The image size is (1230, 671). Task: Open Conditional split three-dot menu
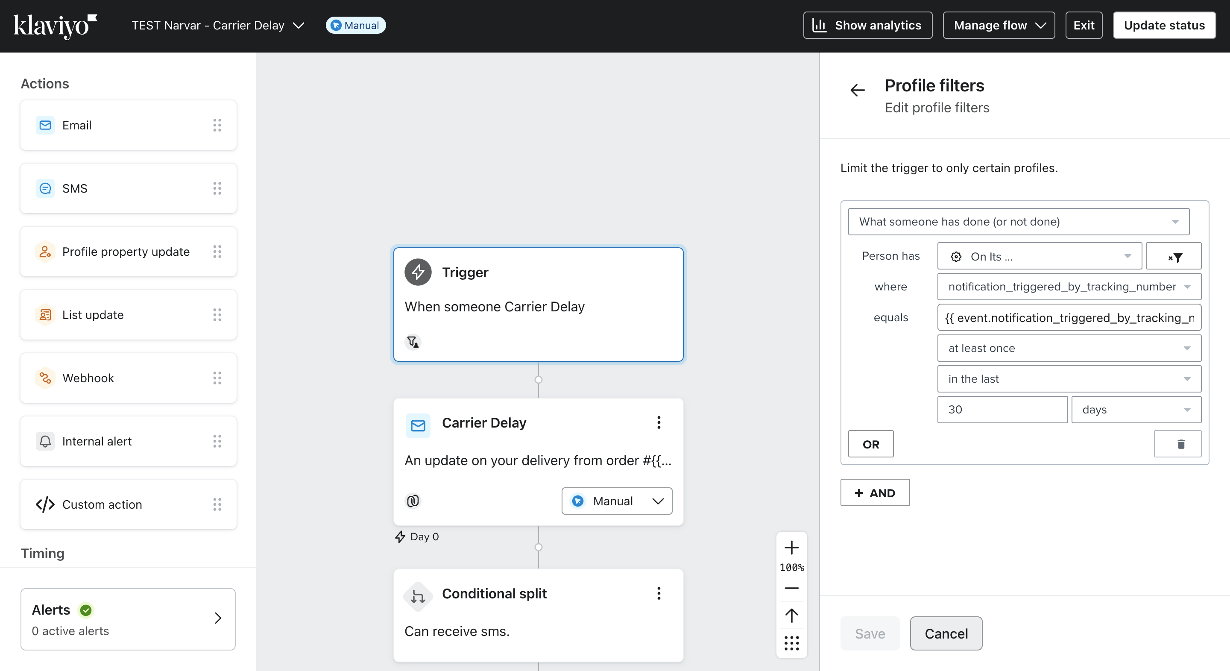click(x=659, y=594)
